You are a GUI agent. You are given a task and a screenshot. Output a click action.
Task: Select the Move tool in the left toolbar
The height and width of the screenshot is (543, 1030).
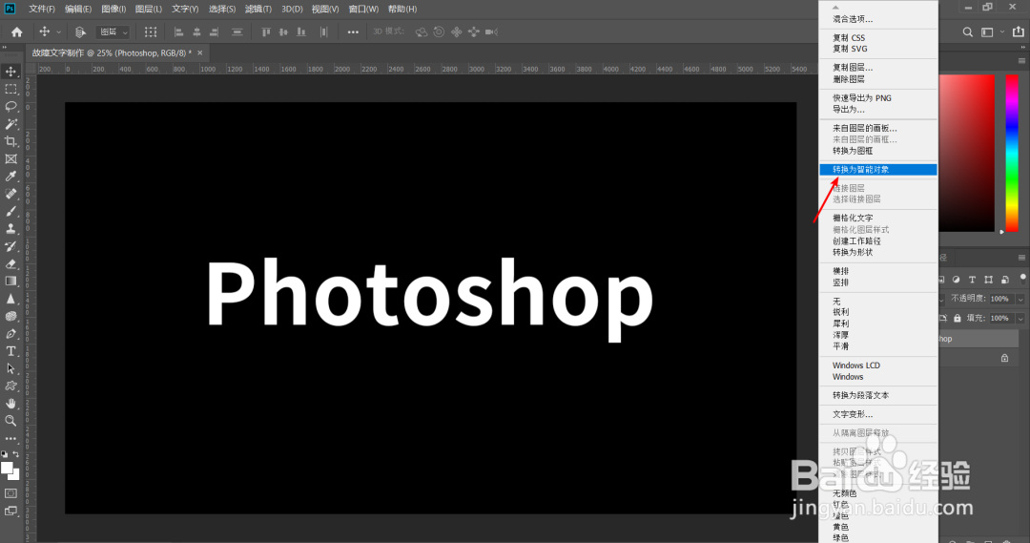pos(11,71)
